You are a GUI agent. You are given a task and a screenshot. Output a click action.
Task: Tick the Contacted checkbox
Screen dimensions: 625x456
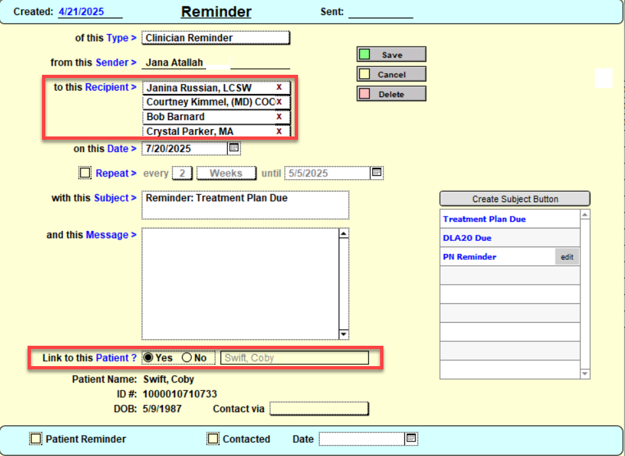point(213,439)
